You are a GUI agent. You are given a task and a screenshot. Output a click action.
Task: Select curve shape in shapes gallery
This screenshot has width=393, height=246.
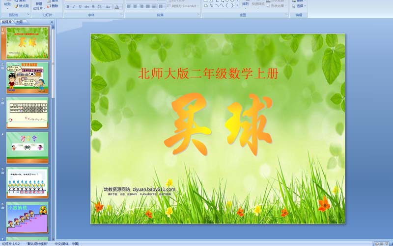(x=222, y=5)
